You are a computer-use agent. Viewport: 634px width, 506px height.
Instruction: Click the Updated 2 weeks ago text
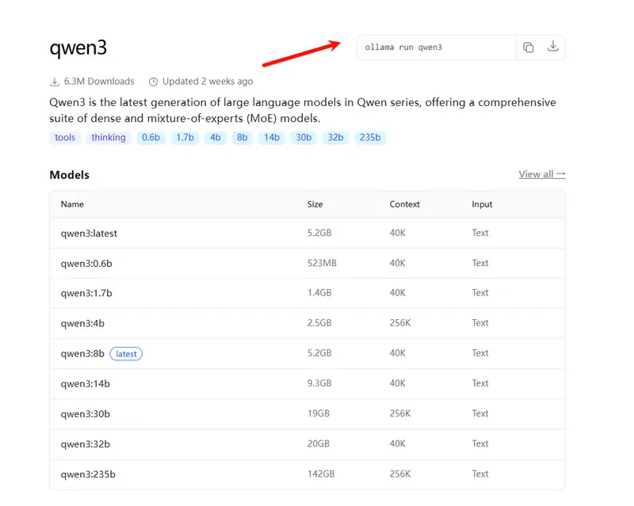tap(208, 82)
